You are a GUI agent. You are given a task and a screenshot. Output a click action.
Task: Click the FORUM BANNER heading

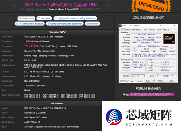(x=148, y=89)
